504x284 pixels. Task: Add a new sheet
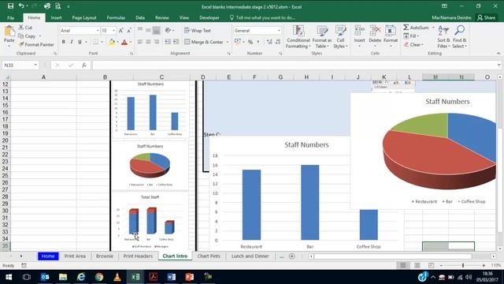(x=292, y=256)
